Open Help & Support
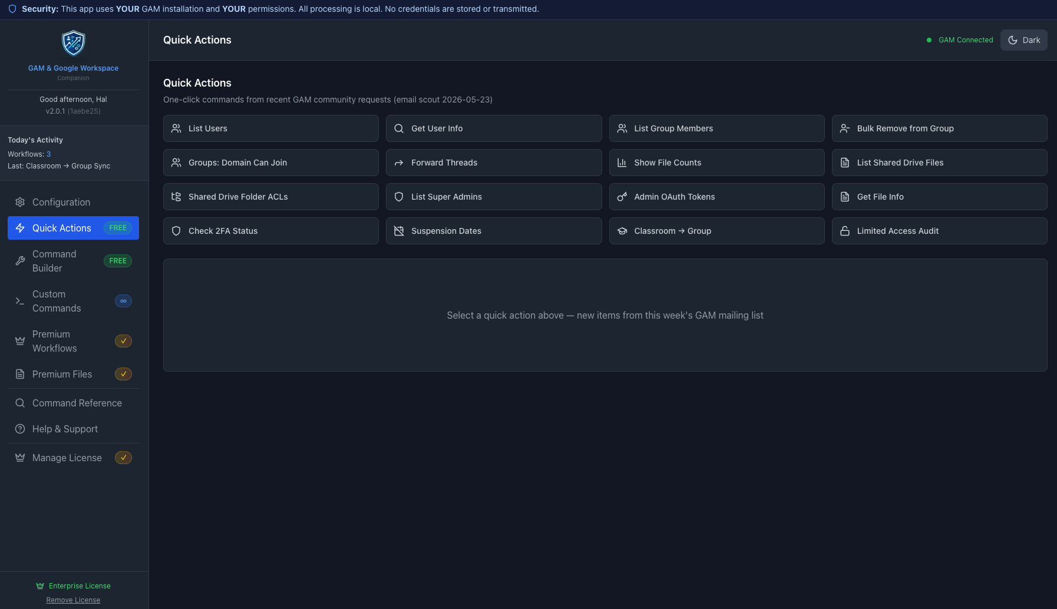 (73, 429)
